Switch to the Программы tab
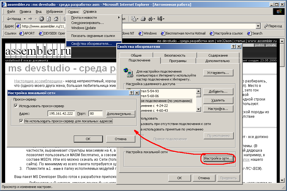Viewport: 287px width, 191px height. point(178,61)
